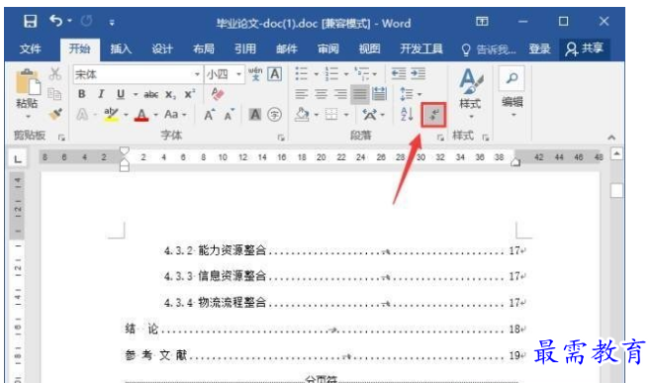This screenshot has height=383, width=654.
Task: Open the 文件 menu
Action: (30, 49)
